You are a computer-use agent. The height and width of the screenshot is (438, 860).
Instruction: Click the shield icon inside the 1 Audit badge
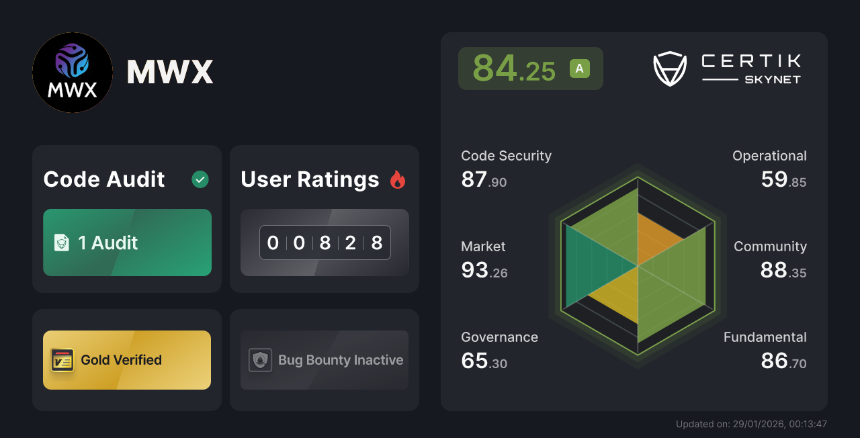coord(62,243)
